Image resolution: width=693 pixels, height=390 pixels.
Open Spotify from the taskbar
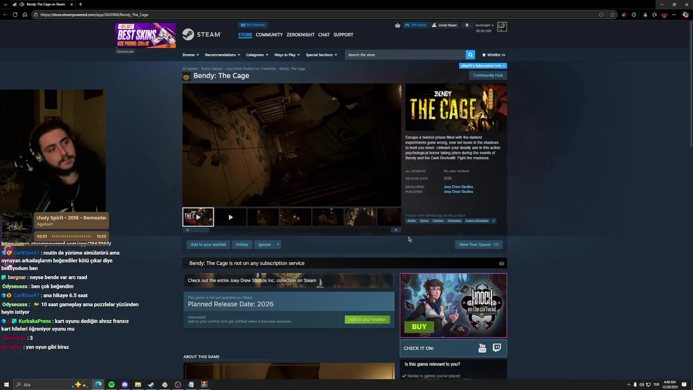pyautogui.click(x=112, y=385)
